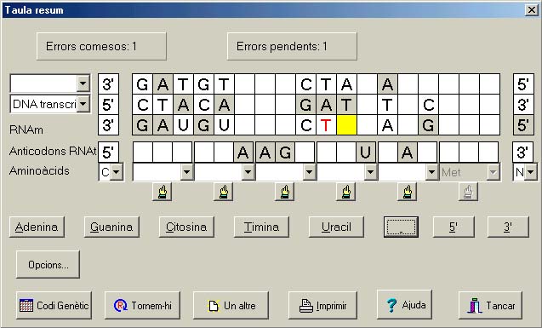Click the fifth amino acid hand pointer icon
The height and width of the screenshot is (328, 542).
[408, 192]
